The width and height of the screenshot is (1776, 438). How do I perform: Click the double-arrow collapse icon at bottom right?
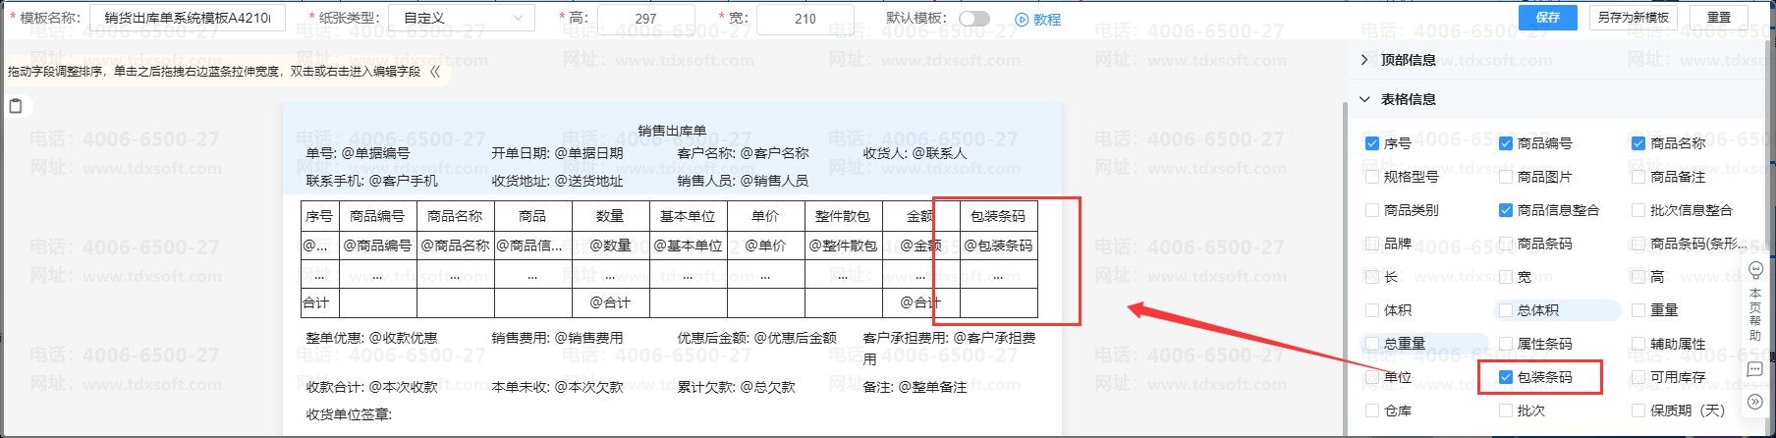[x=1755, y=402]
